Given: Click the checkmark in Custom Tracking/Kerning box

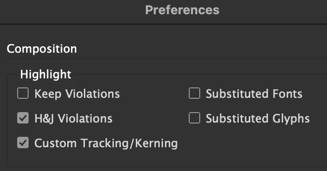Looking at the screenshot, I should tap(23, 143).
